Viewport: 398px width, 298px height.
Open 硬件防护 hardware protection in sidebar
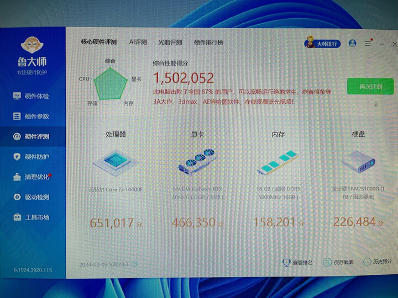(x=33, y=157)
